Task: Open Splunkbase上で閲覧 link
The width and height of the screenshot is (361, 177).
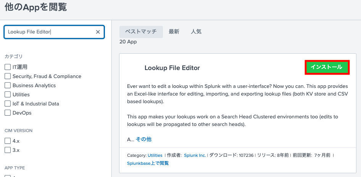Action: pos(148,163)
